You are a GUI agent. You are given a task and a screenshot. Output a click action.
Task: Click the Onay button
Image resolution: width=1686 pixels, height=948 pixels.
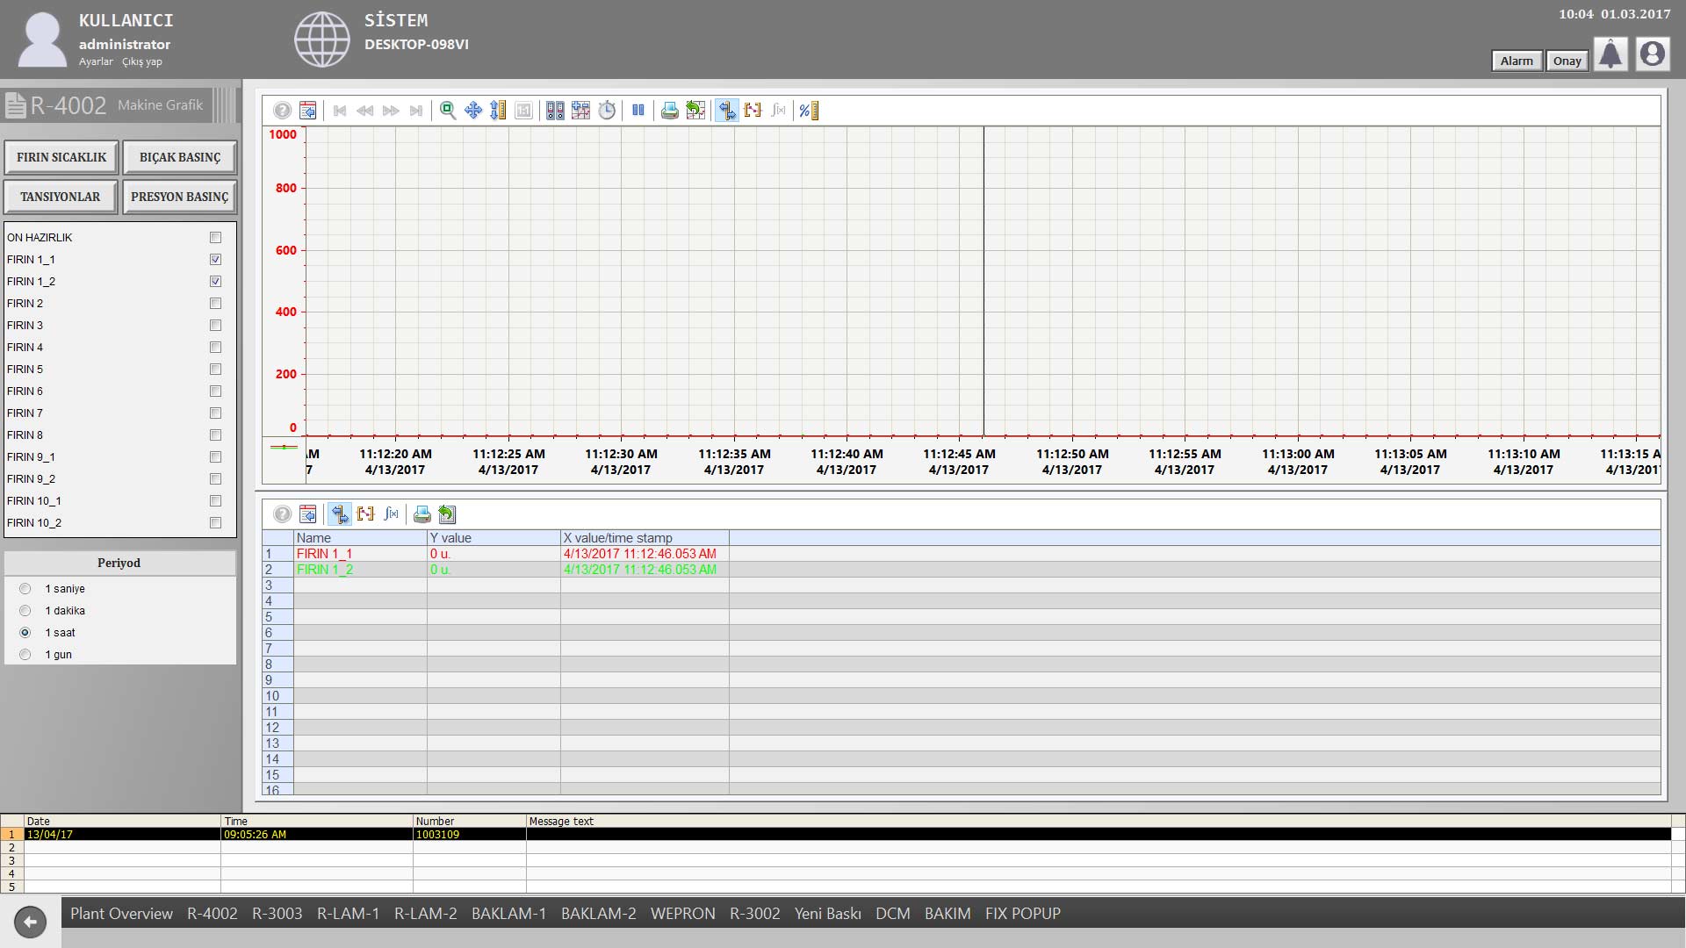[x=1567, y=61]
